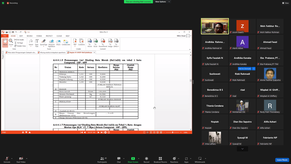Switch to the PROTECT ribbon tab
The width and height of the screenshot is (291, 164).
49,36
